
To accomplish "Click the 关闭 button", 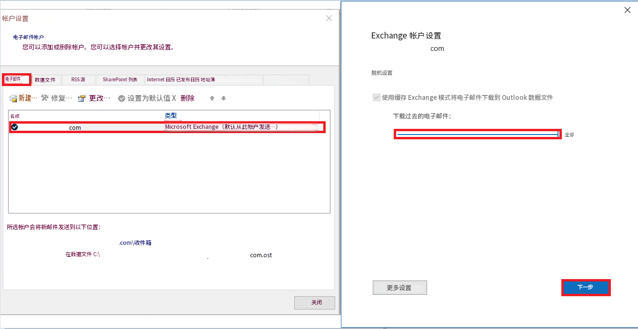I will click(x=315, y=302).
